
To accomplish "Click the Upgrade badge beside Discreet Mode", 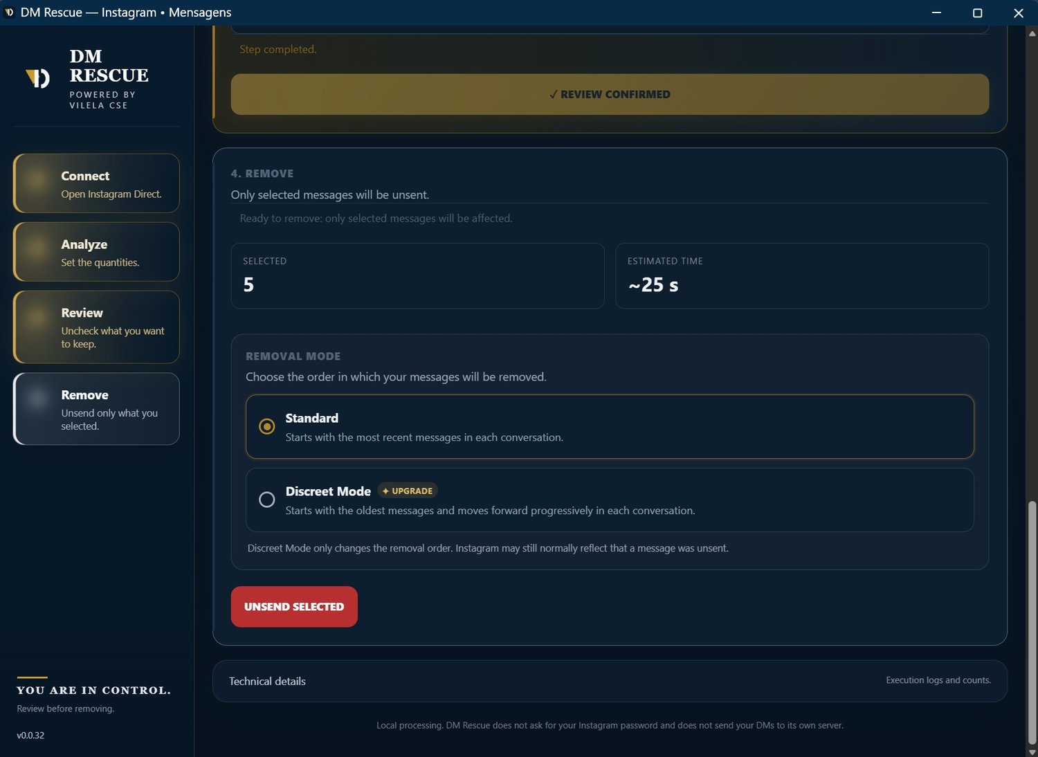I will click(408, 491).
